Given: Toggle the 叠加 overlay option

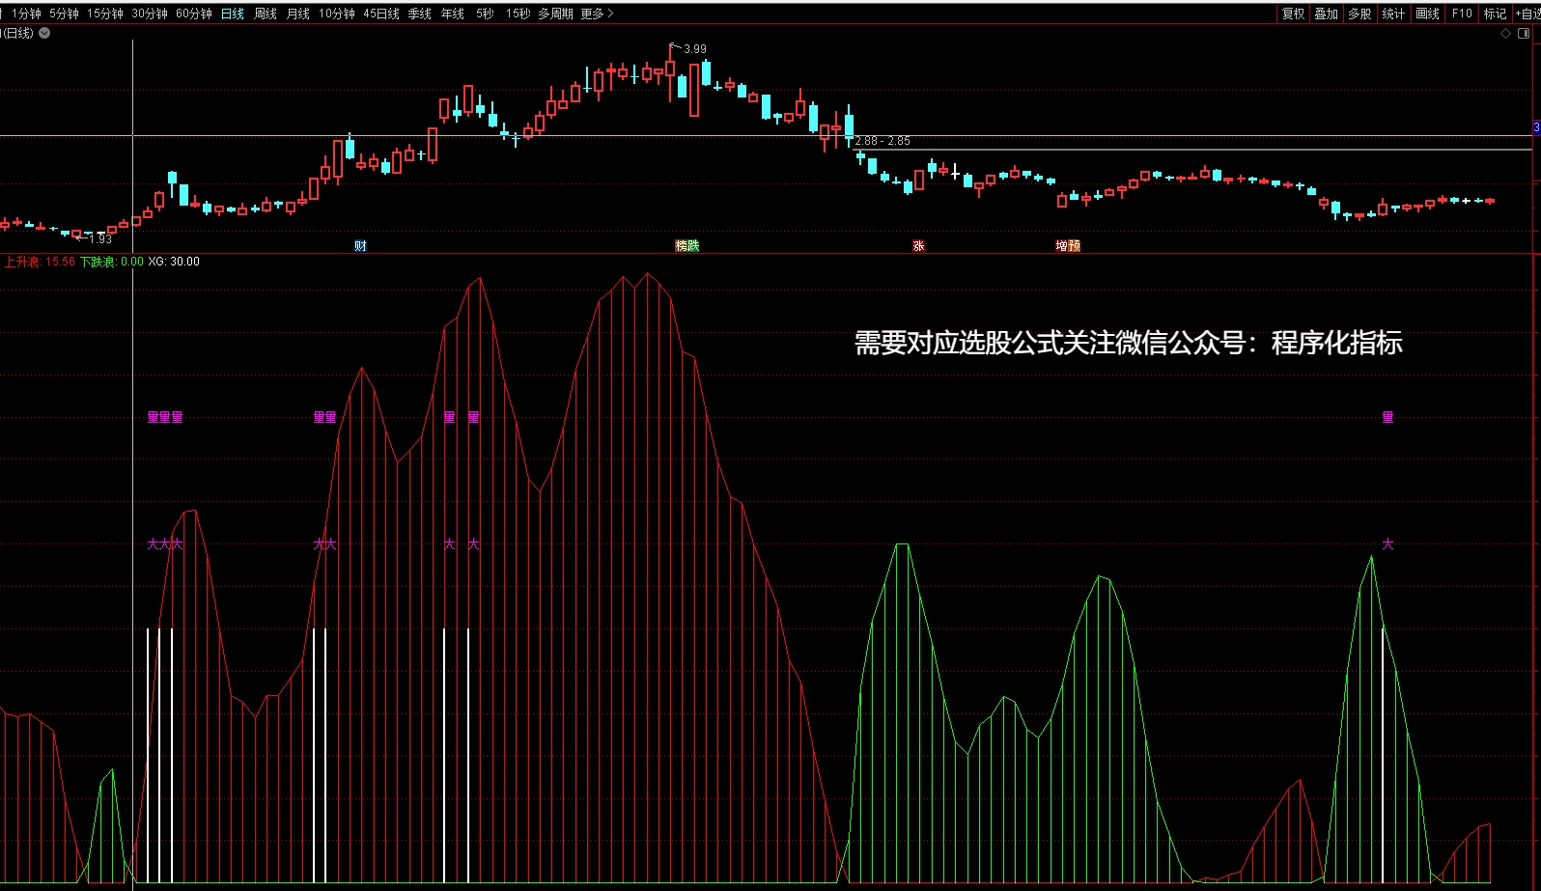Looking at the screenshot, I should (x=1327, y=14).
